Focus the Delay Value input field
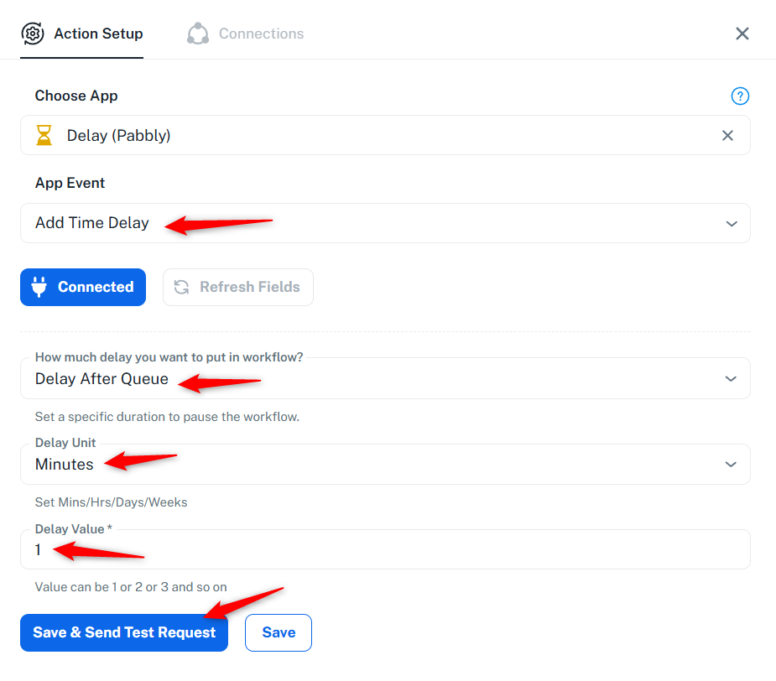 coord(385,549)
